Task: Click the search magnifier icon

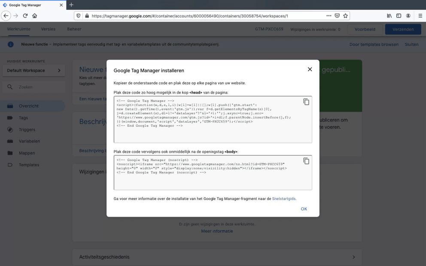Action: [10, 87]
